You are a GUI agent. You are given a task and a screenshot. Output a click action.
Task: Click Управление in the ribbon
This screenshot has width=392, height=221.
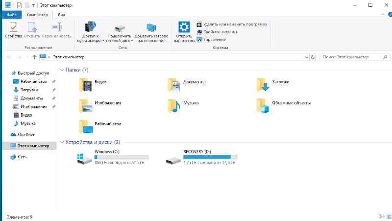211,40
